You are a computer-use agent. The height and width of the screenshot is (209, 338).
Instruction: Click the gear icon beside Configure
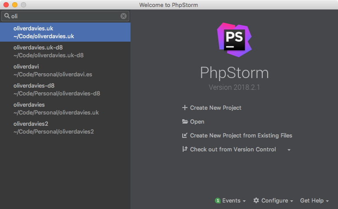(256, 201)
